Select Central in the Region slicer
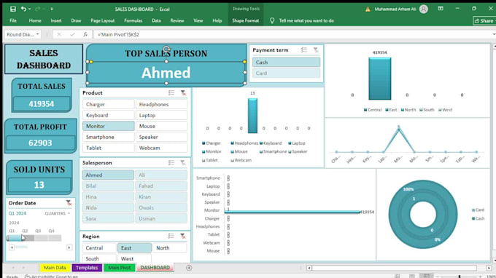Viewport: 496px width, 278px height. click(x=99, y=248)
